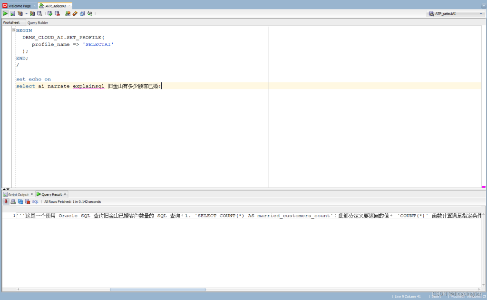Click the window list dropdown at tab bar right
This screenshot has width=487, height=300.
tap(484, 6)
